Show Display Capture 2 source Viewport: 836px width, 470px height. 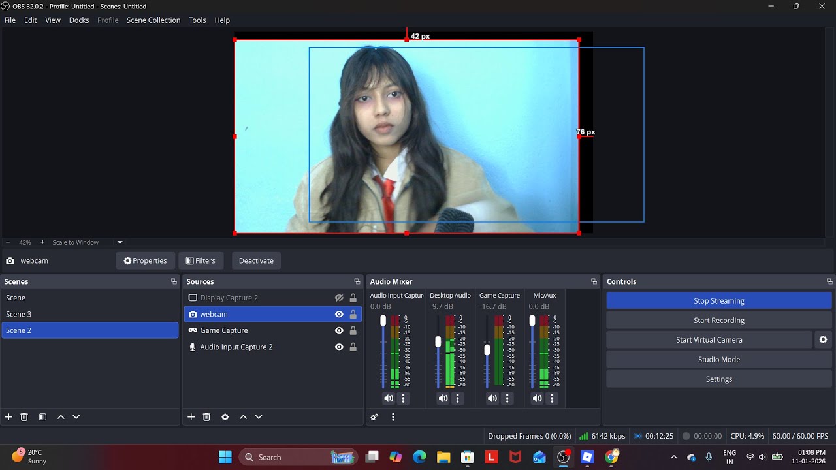tap(339, 298)
